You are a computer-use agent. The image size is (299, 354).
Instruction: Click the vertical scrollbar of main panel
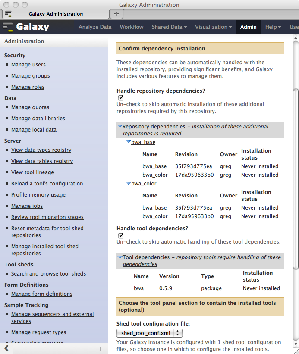pyautogui.click(x=296, y=172)
